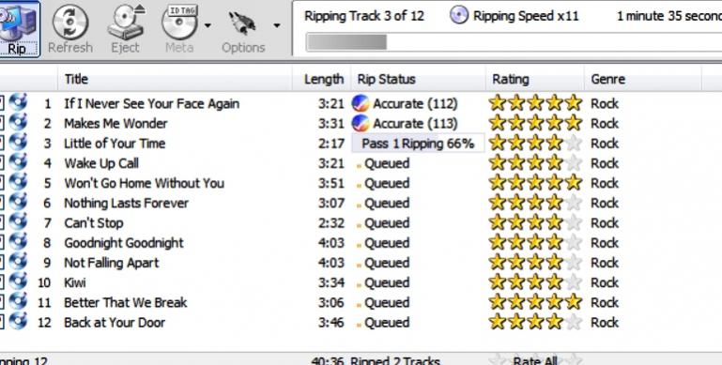Sort by the Length column header
722x365 pixels.
(321, 79)
